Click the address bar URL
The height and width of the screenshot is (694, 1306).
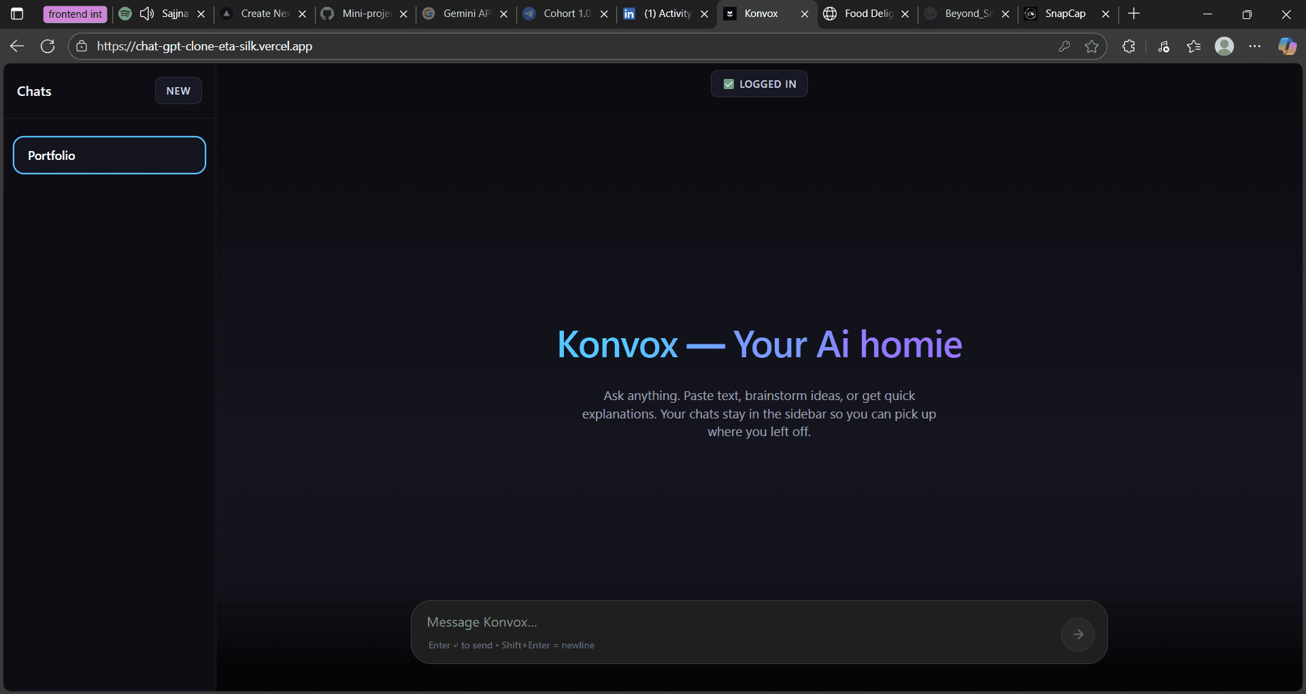tap(205, 46)
